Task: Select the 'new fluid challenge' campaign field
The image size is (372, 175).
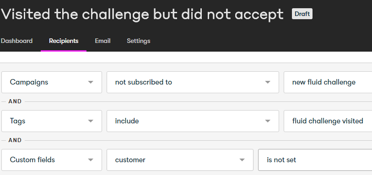Action: [x=328, y=82]
